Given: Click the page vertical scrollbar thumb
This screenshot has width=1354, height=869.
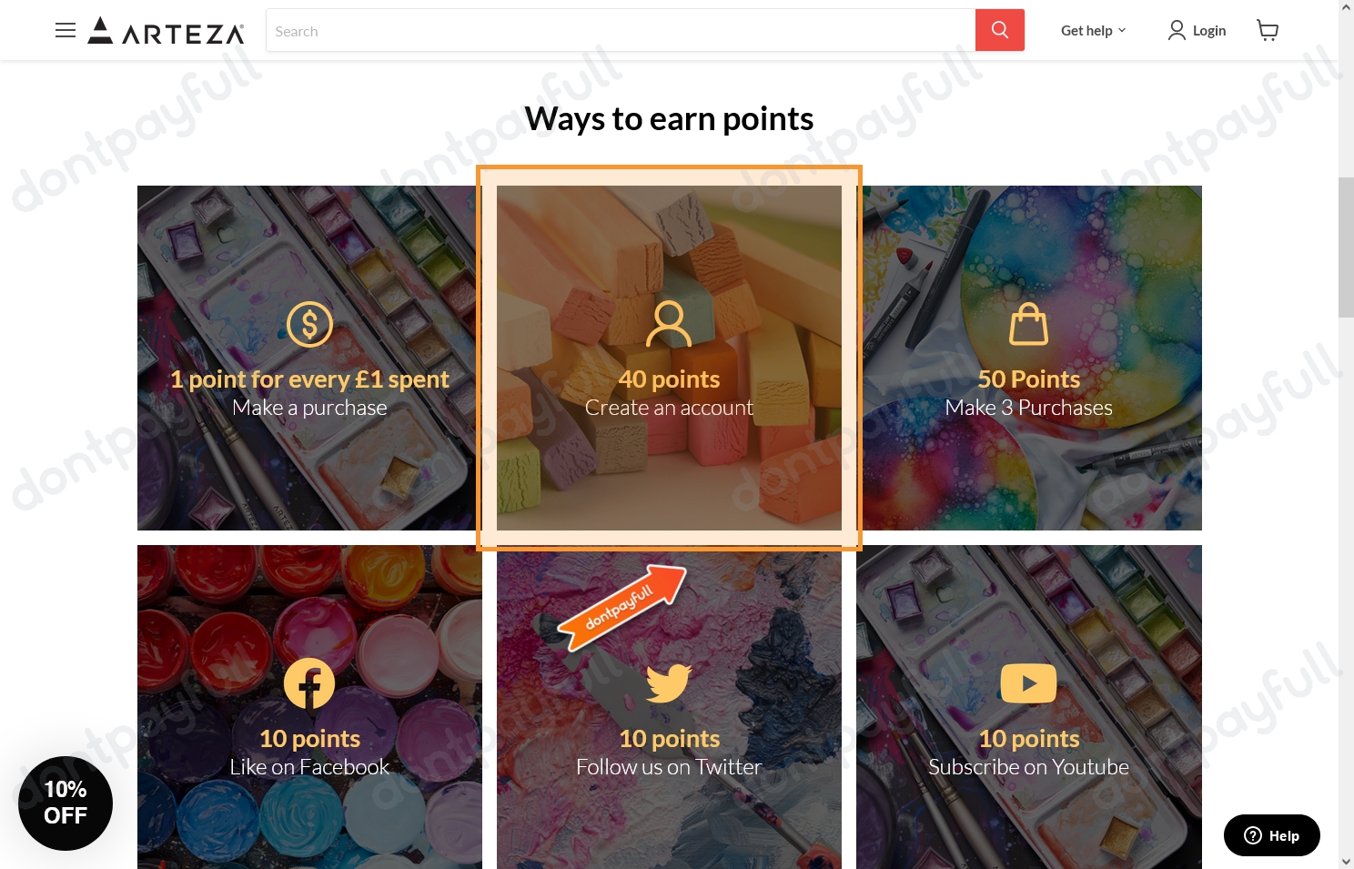Looking at the screenshot, I should coord(1346,248).
